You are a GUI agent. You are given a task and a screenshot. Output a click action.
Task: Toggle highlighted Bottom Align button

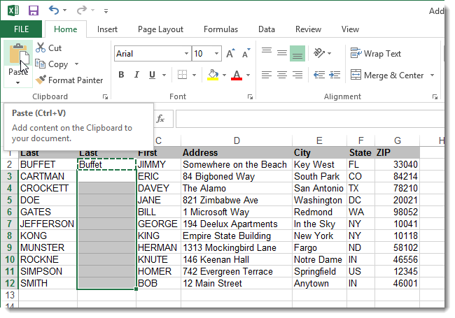point(297,53)
